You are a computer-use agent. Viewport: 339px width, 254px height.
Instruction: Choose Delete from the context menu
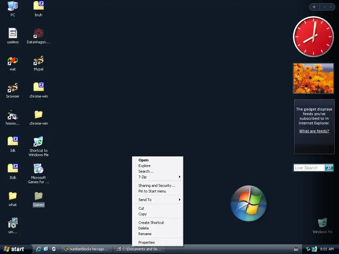[x=158, y=228]
